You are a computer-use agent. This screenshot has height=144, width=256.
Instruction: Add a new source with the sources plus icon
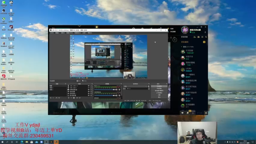tap(68, 98)
